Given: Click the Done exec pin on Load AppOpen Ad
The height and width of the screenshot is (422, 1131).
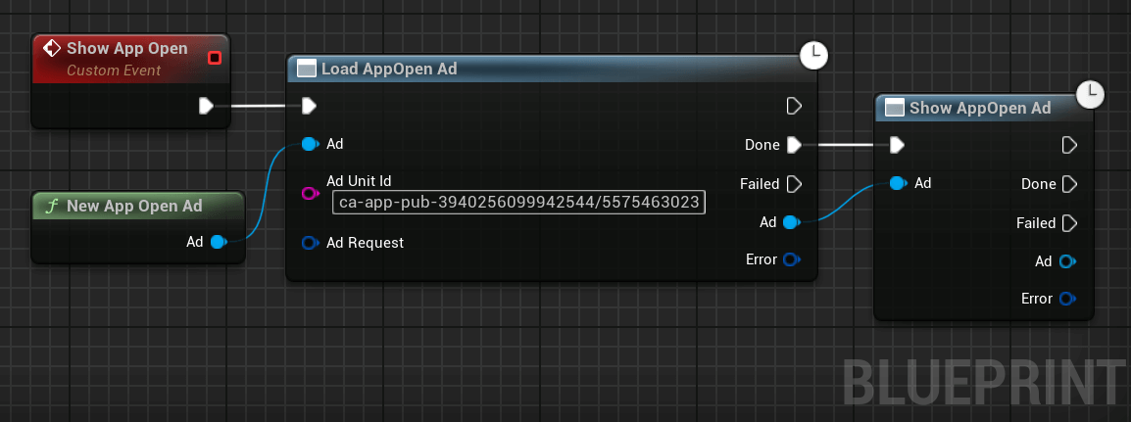Looking at the screenshot, I should point(794,146).
